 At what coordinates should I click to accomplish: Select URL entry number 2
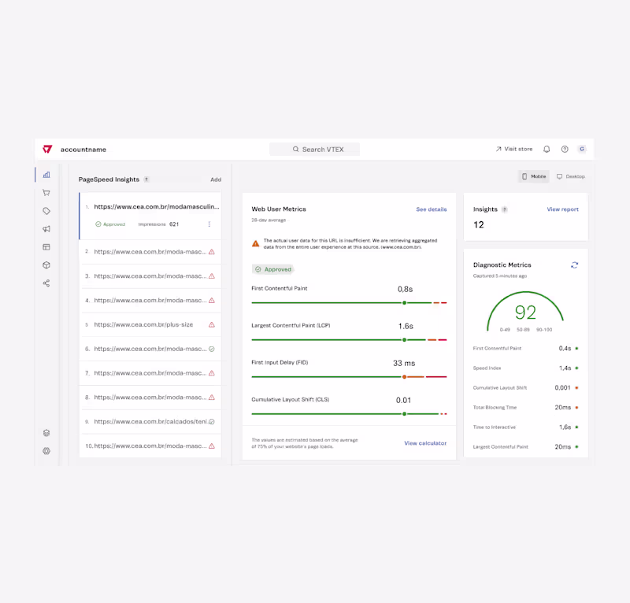pos(150,252)
